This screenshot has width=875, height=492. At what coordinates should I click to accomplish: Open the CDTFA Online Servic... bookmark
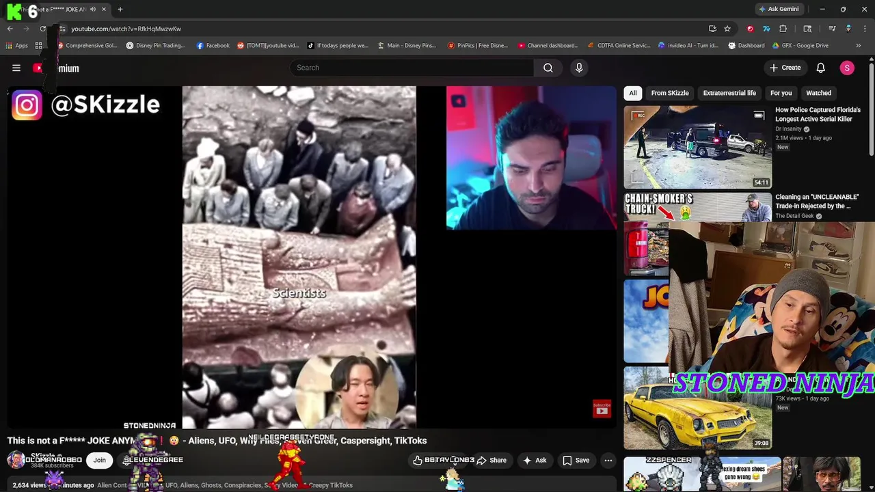(x=619, y=46)
